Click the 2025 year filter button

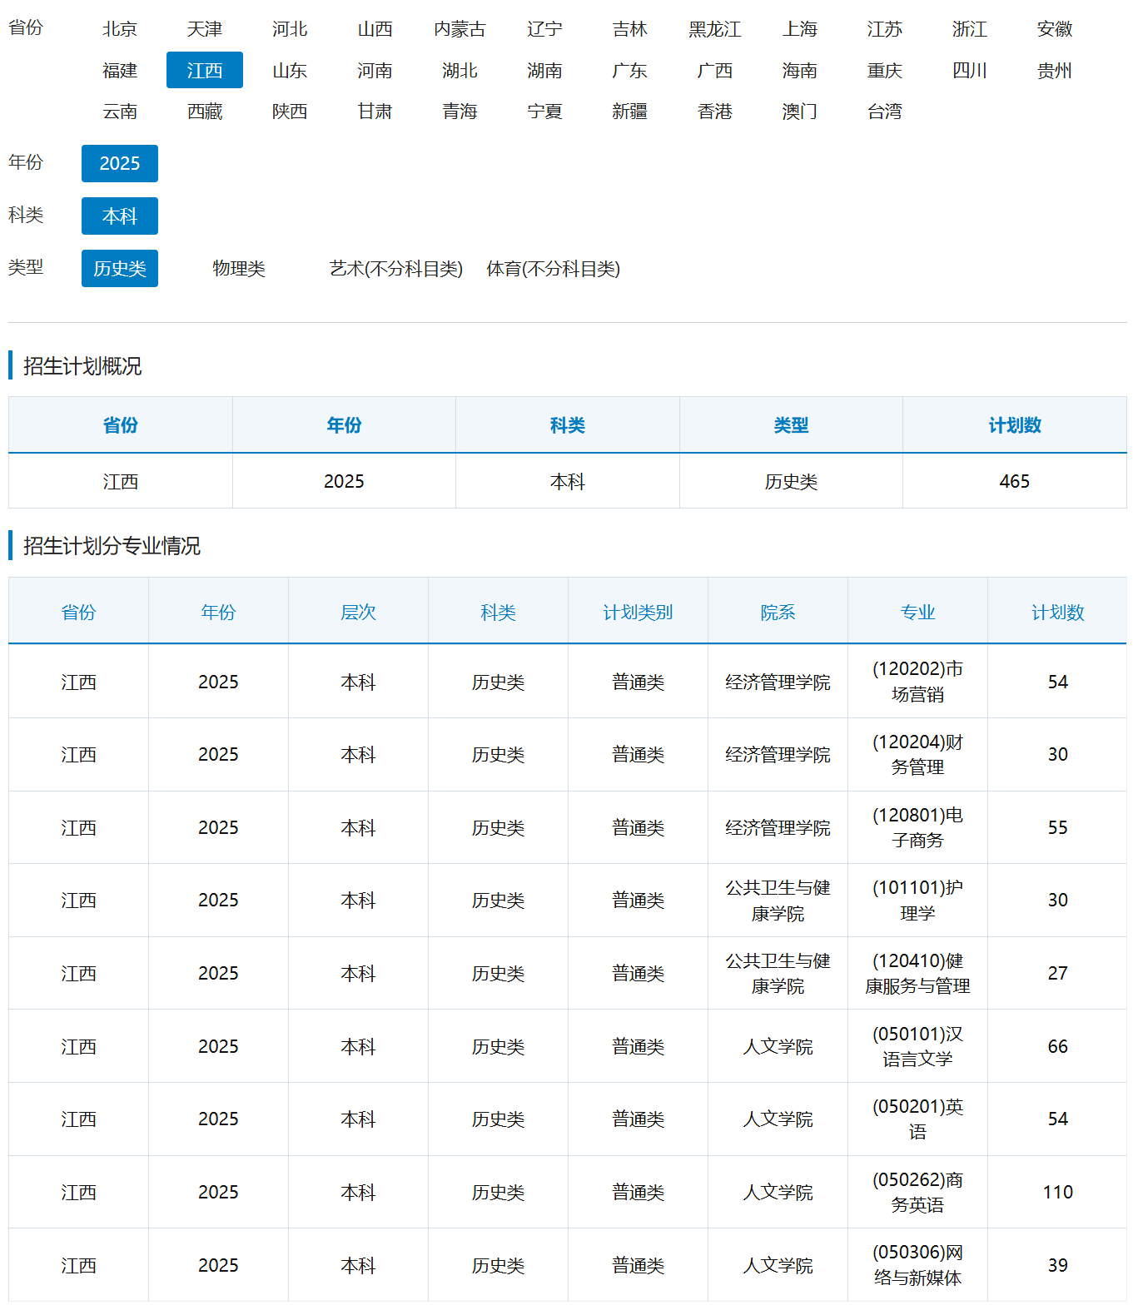click(120, 163)
